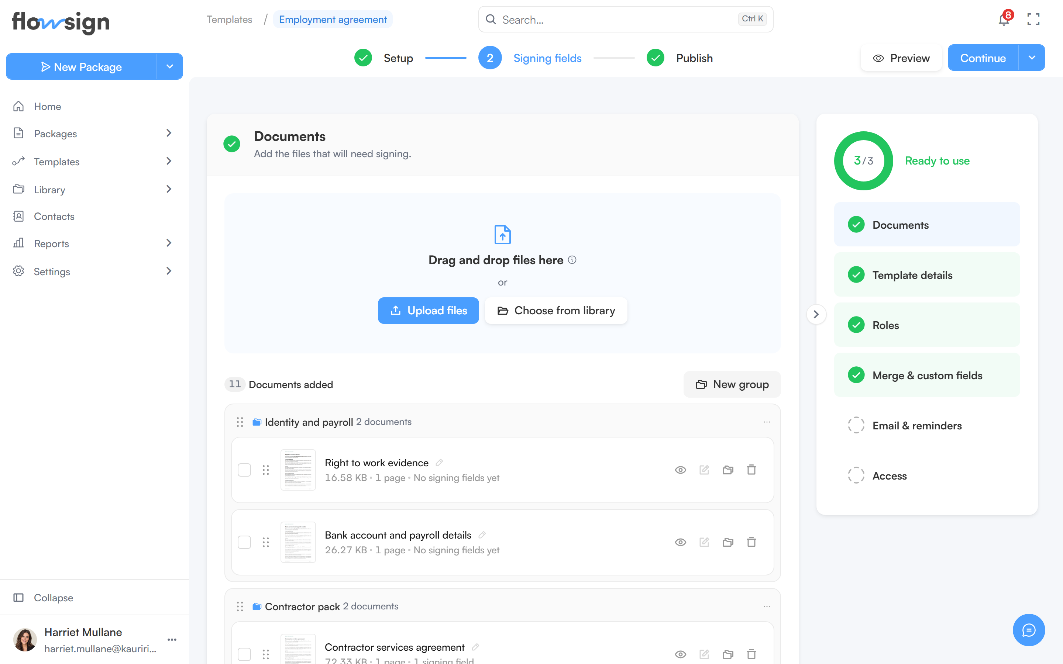Preview Right to work evidence eye icon
This screenshot has width=1063, height=664.
(680, 470)
